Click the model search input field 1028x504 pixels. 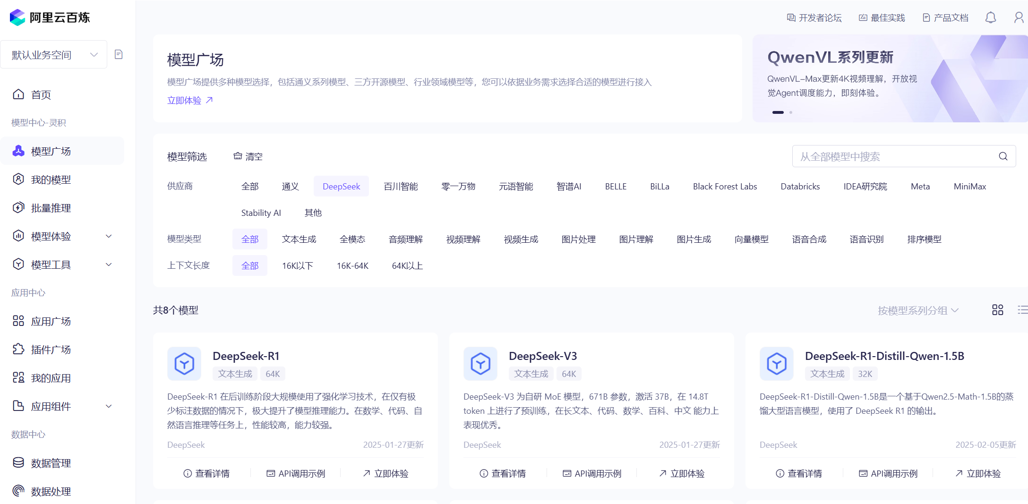(x=898, y=156)
